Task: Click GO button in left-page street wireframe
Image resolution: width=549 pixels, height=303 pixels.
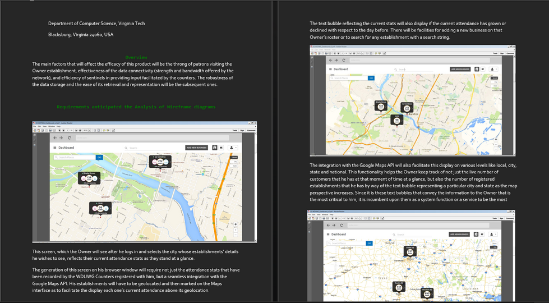Action: (x=99, y=157)
